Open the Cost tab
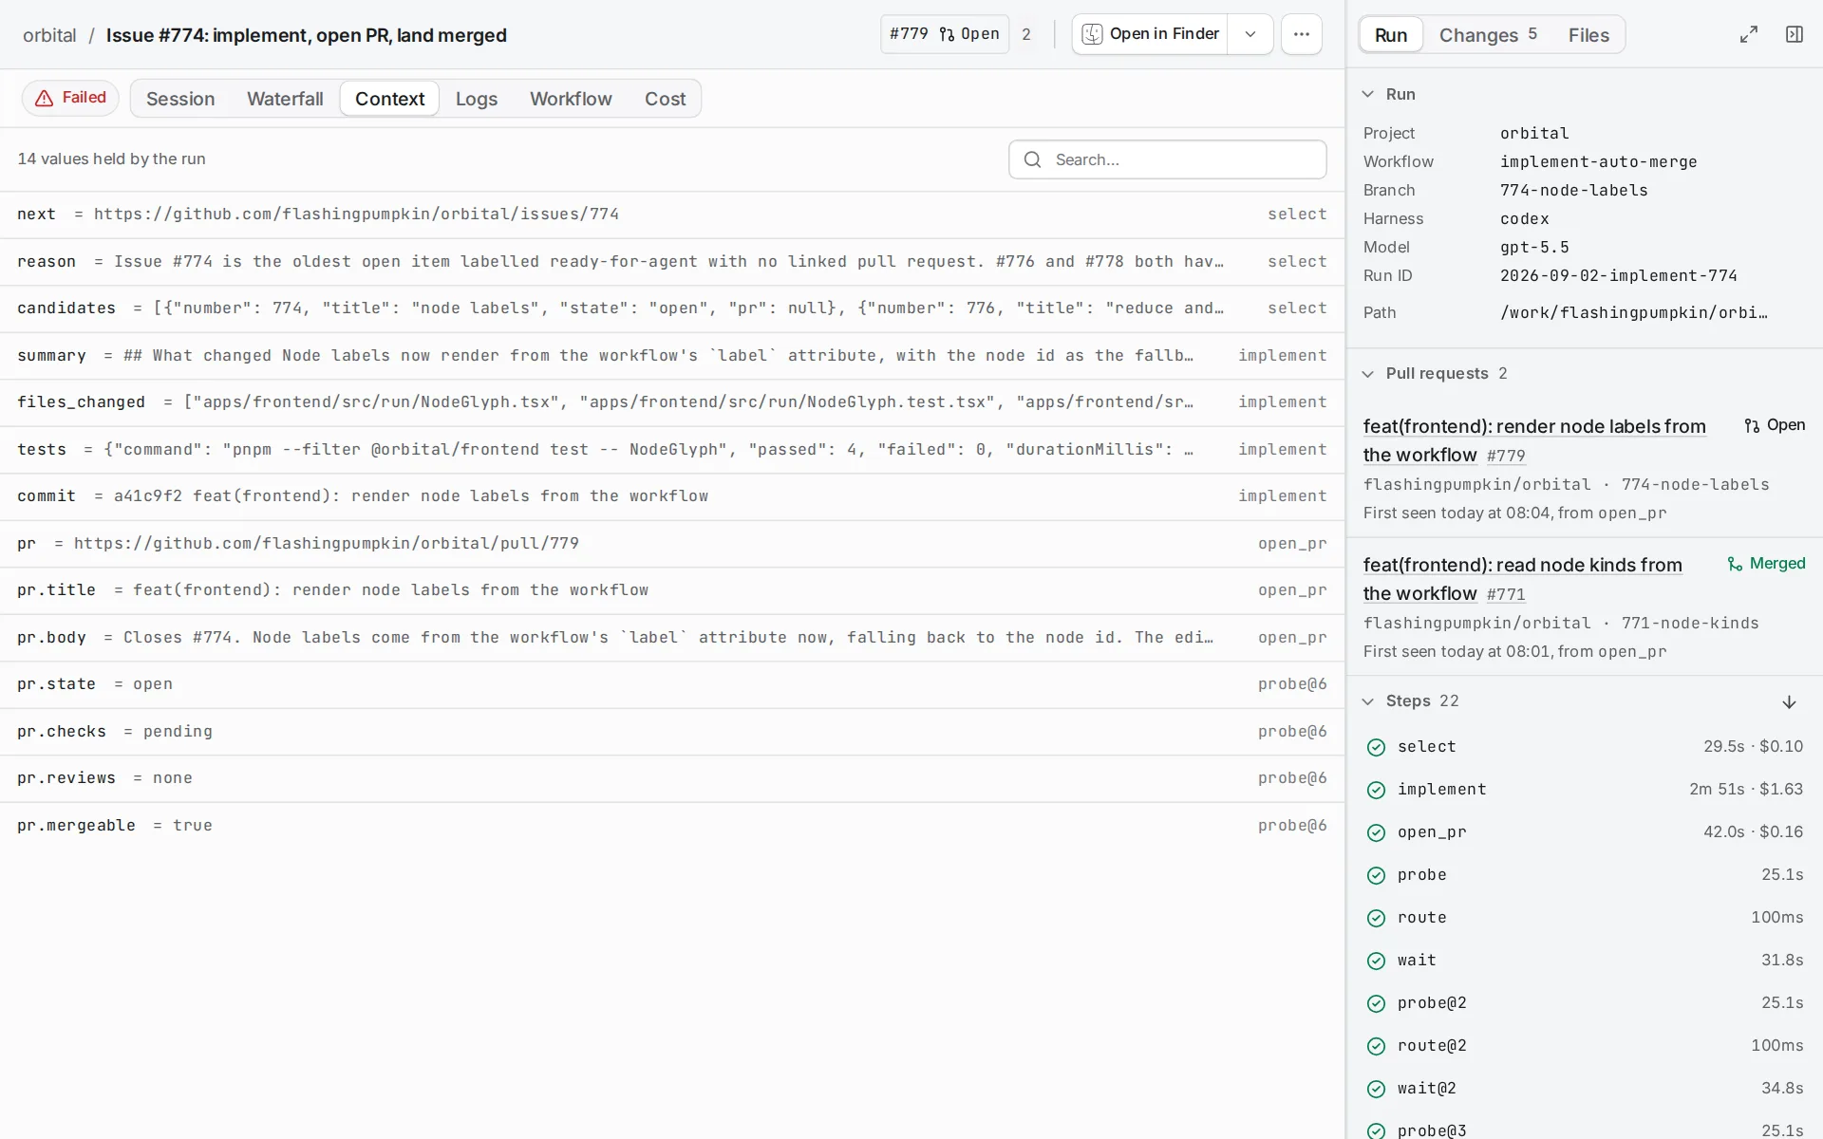Viewport: 1823px width, 1139px height. [665, 99]
